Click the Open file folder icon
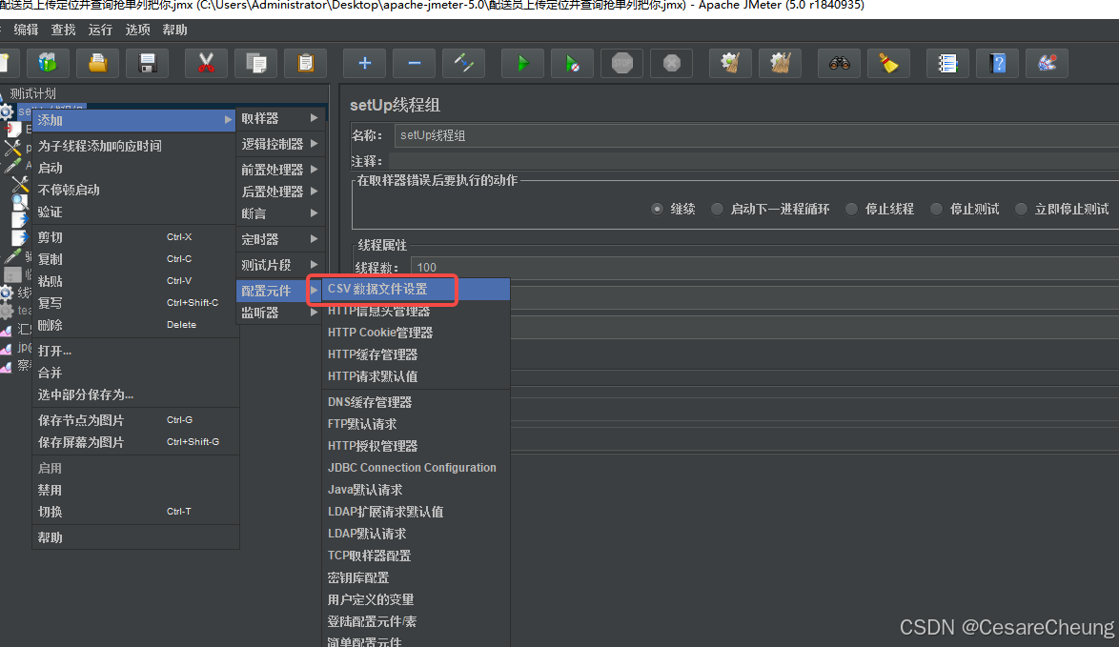 tap(98, 64)
